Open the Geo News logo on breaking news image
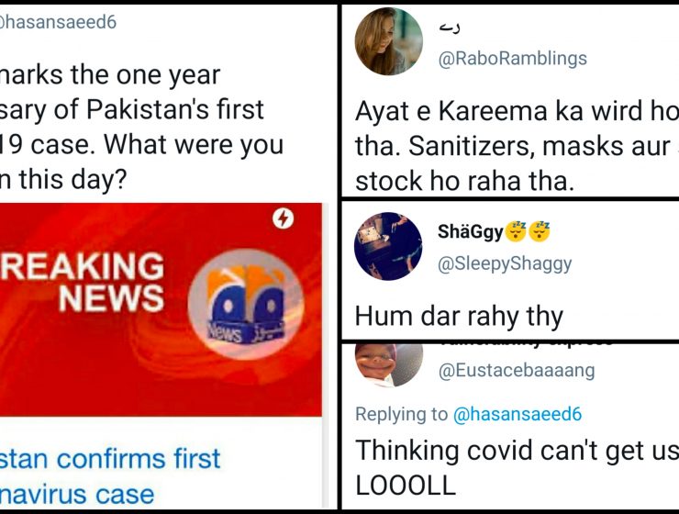Viewport: 679px width, 514px height. (x=246, y=305)
